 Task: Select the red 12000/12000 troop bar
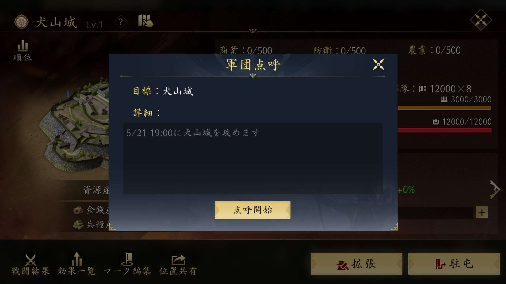tap(444, 130)
